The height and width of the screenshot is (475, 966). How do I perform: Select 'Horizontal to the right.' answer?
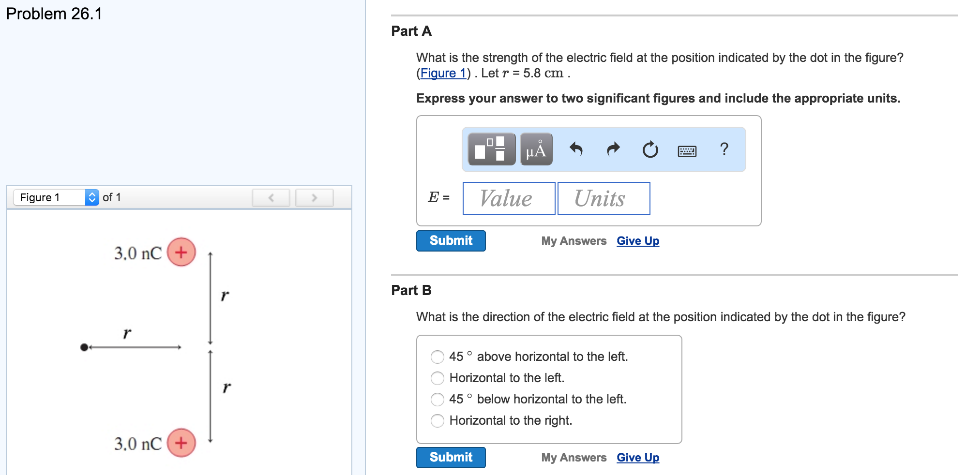click(x=438, y=420)
